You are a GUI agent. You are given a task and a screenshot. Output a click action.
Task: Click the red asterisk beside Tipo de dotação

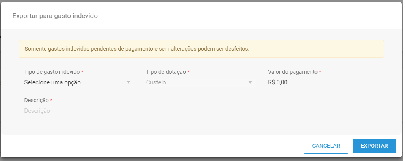point(188,71)
